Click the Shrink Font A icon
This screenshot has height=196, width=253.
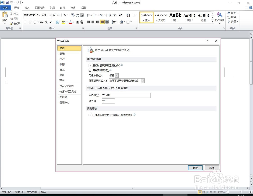tap(58, 15)
